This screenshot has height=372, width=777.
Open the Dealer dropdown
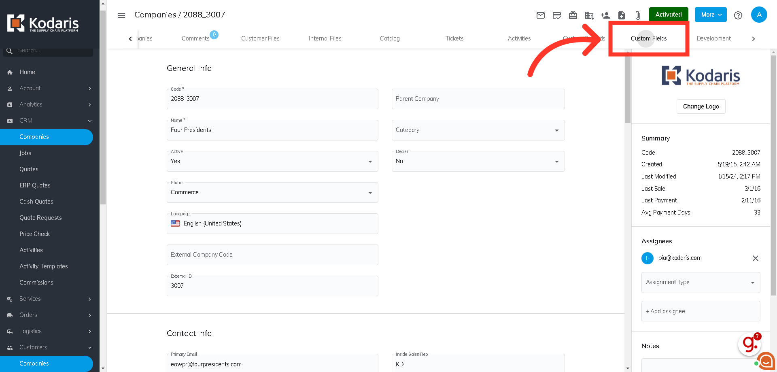coord(478,161)
